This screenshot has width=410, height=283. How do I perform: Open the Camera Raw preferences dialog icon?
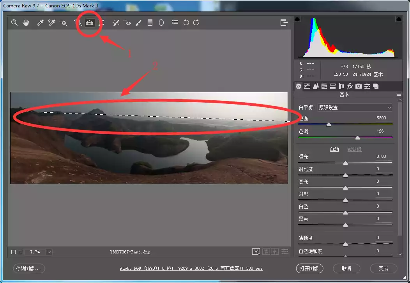[175, 23]
